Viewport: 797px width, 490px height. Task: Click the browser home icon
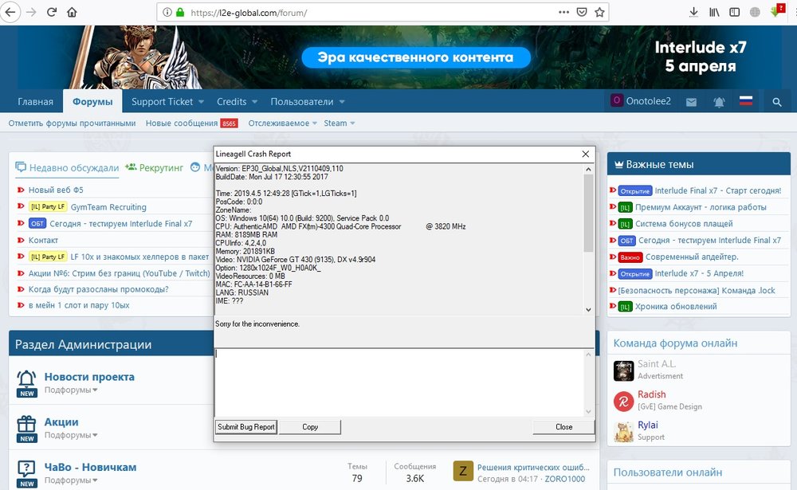click(72, 12)
